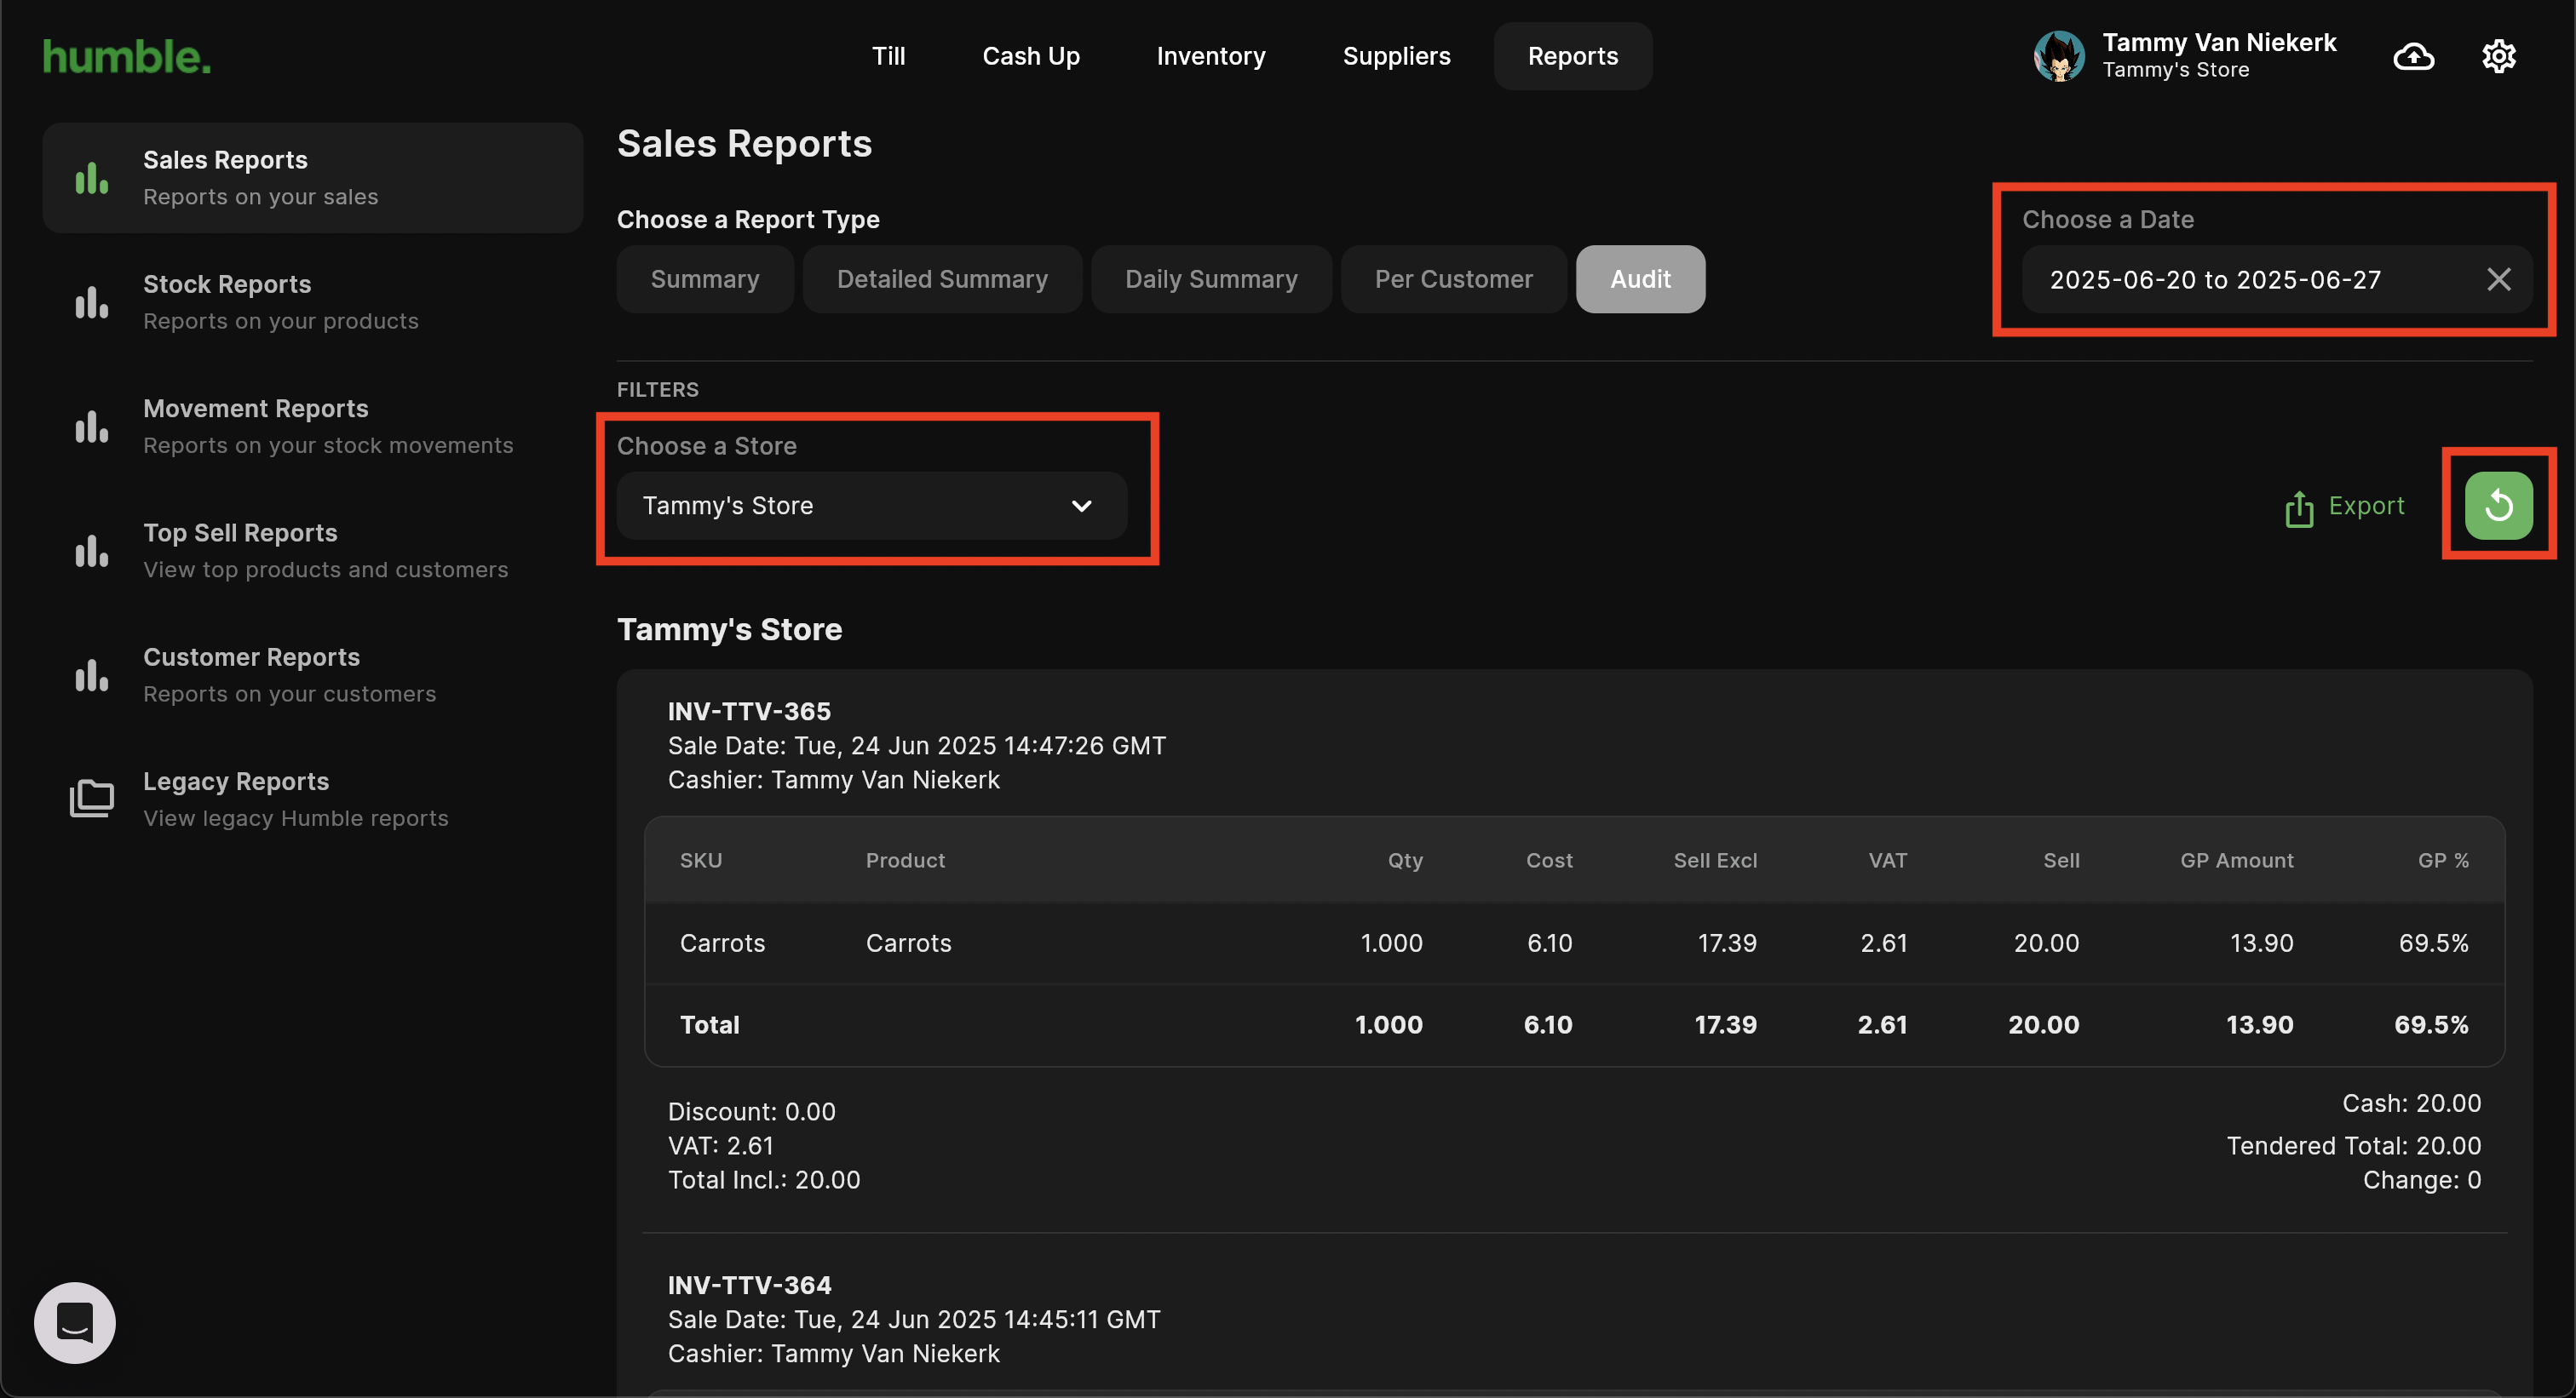Click the Tendered Total: 20.00 line
Image resolution: width=2576 pixels, height=1398 pixels.
(2353, 1146)
